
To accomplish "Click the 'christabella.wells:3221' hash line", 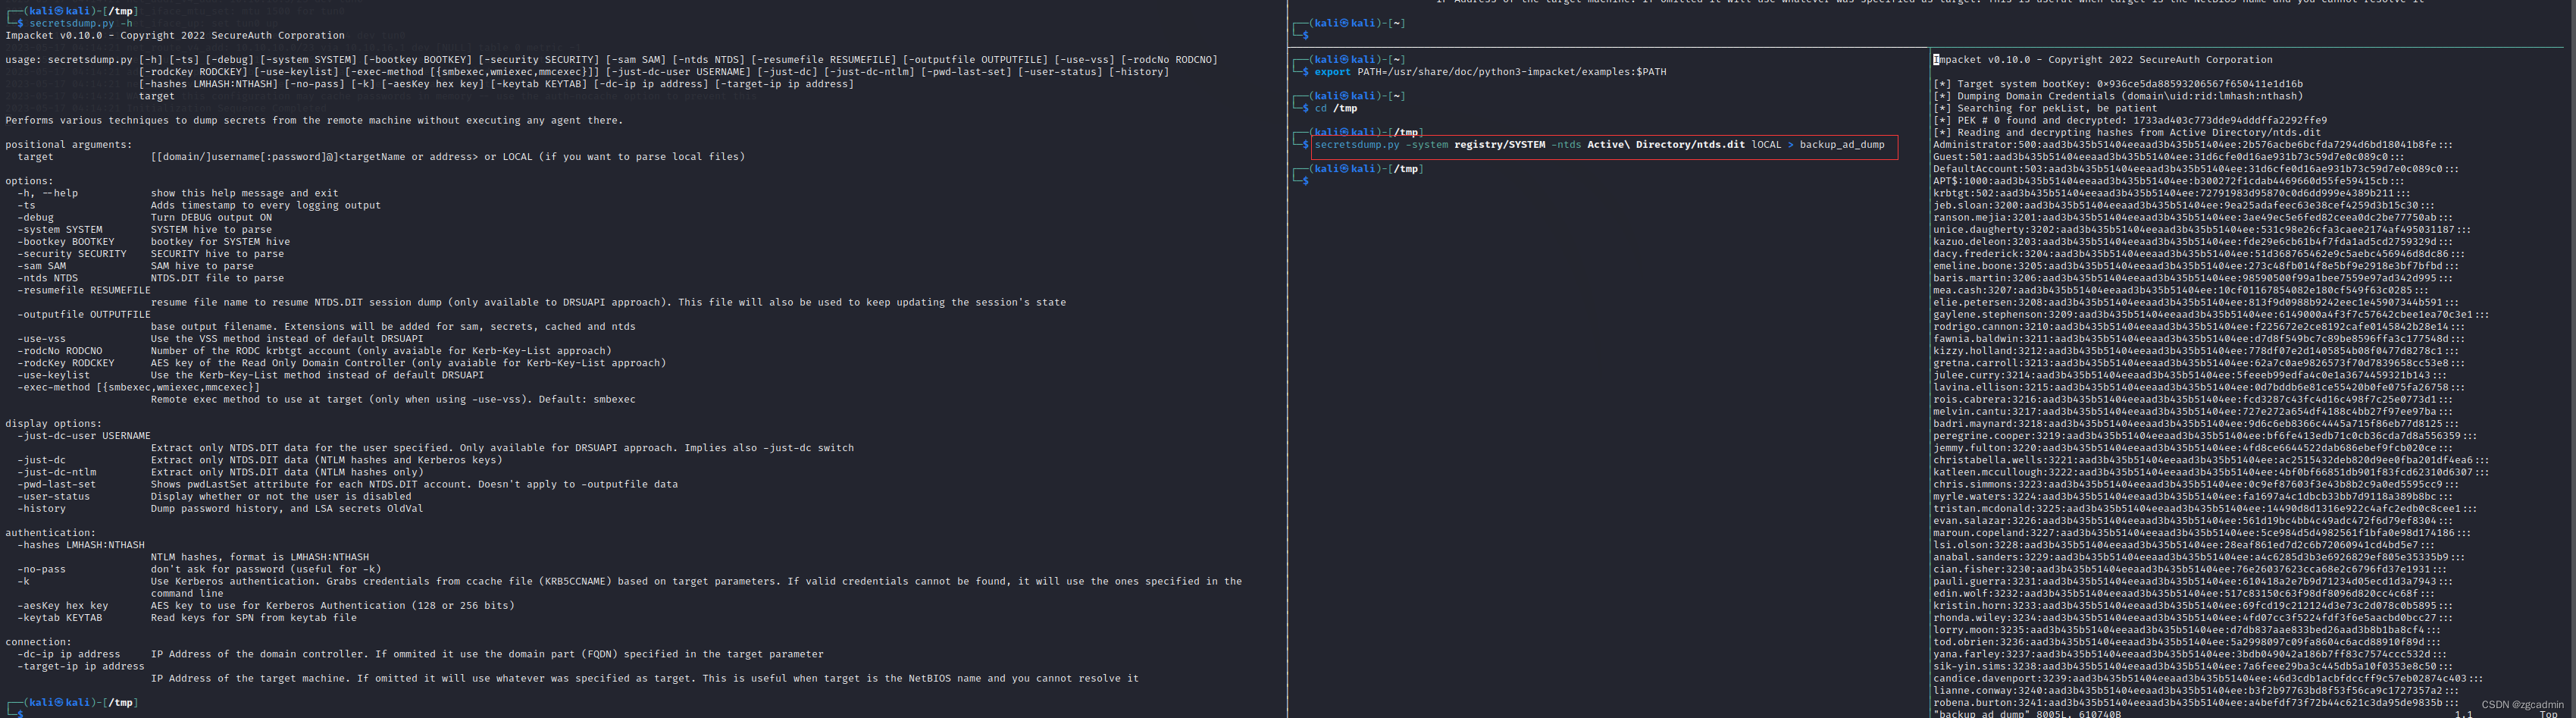I will [x=2211, y=460].
